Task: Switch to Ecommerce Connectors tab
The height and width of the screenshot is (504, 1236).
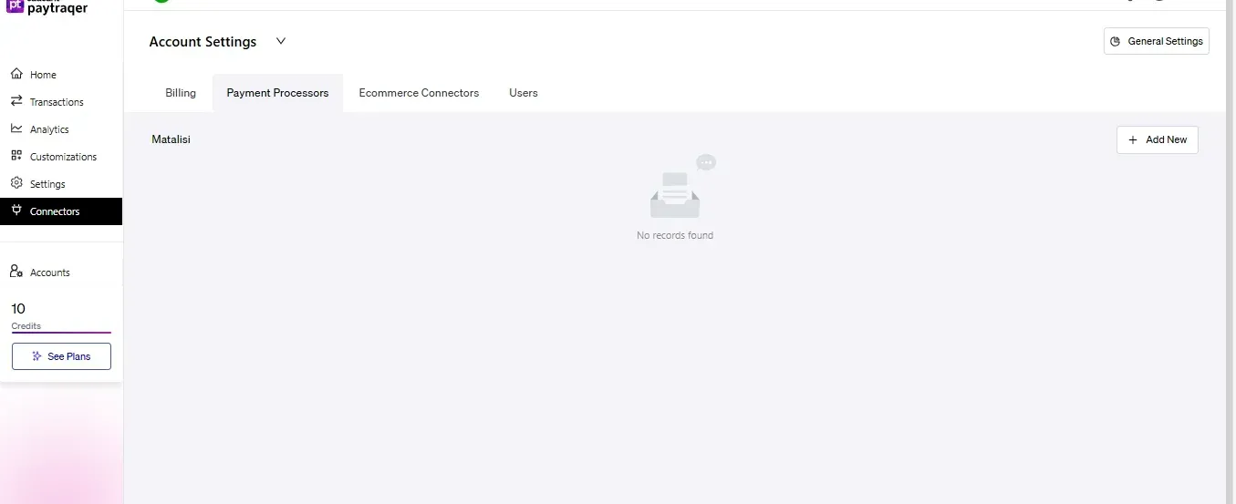Action: 419,93
